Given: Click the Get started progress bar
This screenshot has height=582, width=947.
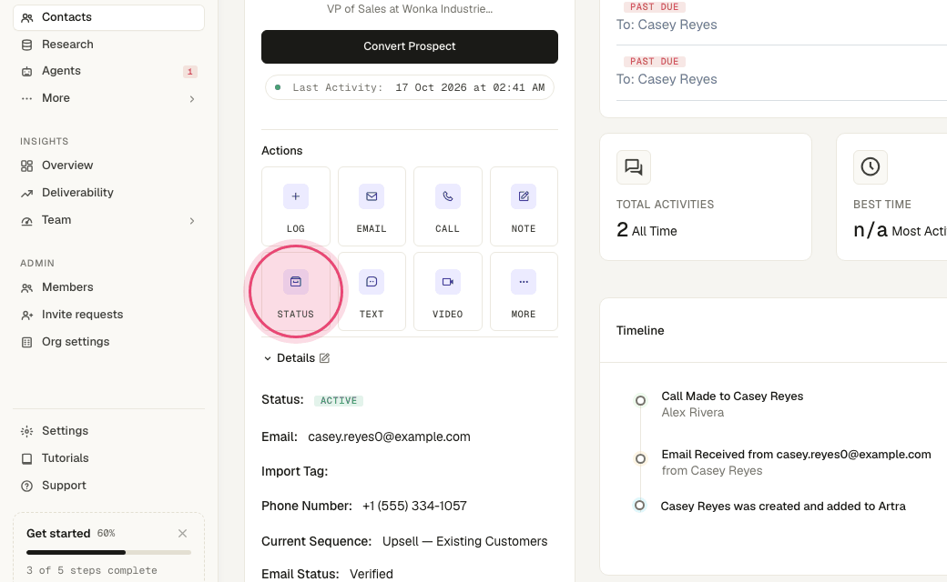Looking at the screenshot, I should (108, 553).
